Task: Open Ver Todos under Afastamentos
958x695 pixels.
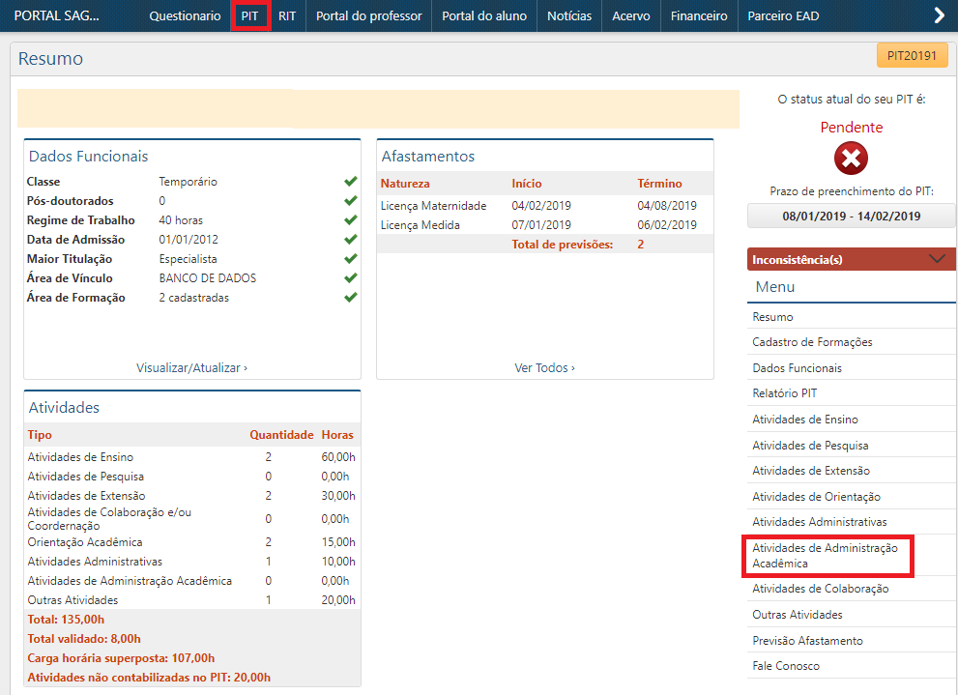Action: [x=544, y=367]
